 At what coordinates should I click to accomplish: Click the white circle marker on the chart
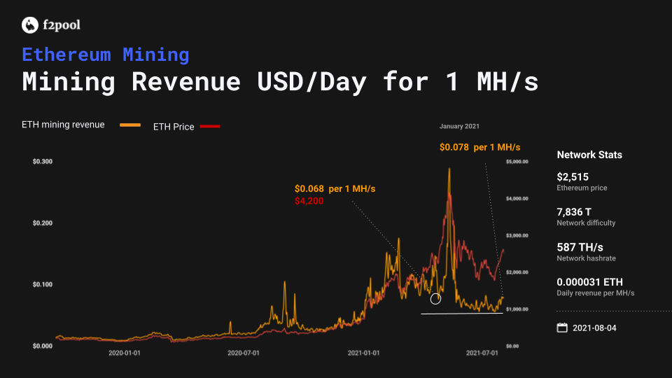coord(435,299)
